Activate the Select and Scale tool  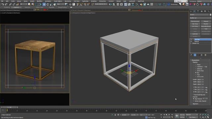(51, 4)
